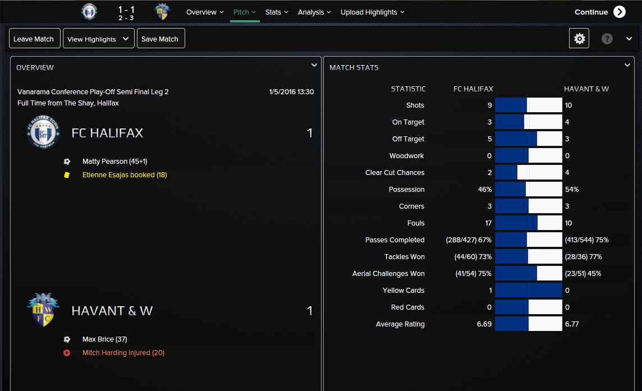Click the 1 - 1 scoreline at top

point(126,9)
